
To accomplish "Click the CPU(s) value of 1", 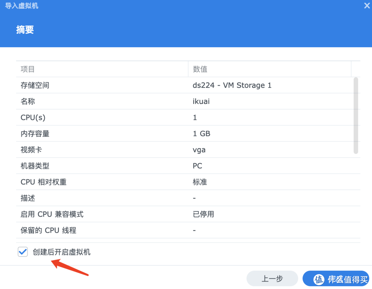I will pyautogui.click(x=195, y=117).
